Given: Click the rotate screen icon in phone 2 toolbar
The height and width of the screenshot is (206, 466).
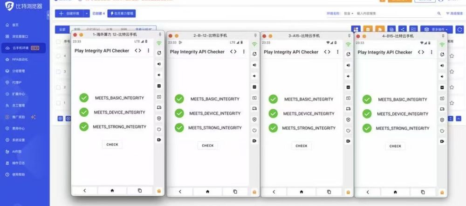Looking at the screenshot, I should [x=254, y=54].
